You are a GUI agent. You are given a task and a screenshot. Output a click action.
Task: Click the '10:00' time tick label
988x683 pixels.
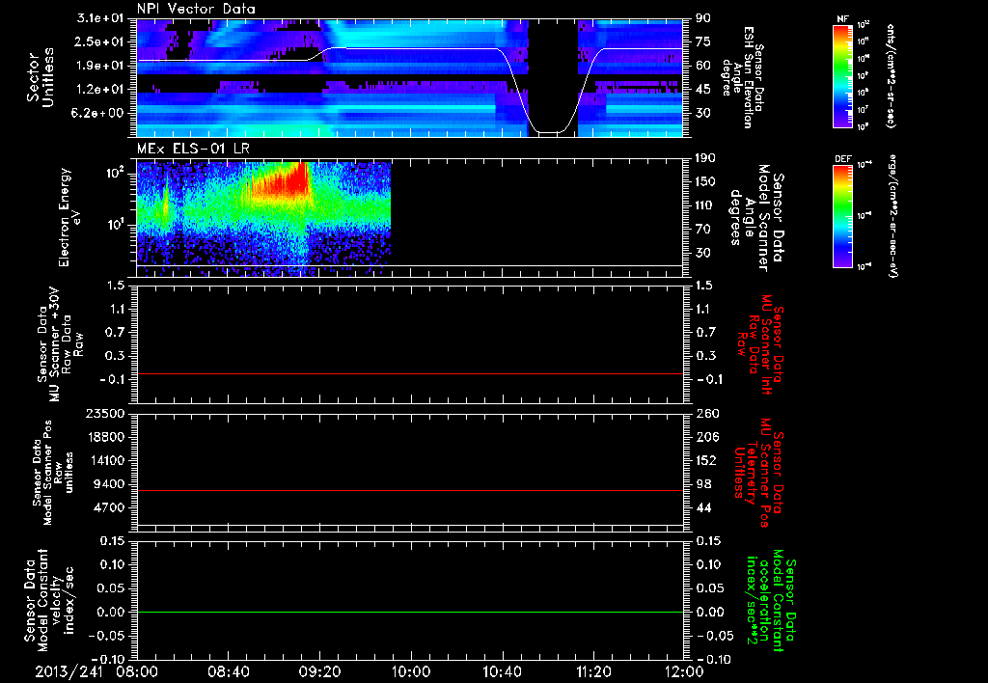click(x=411, y=671)
